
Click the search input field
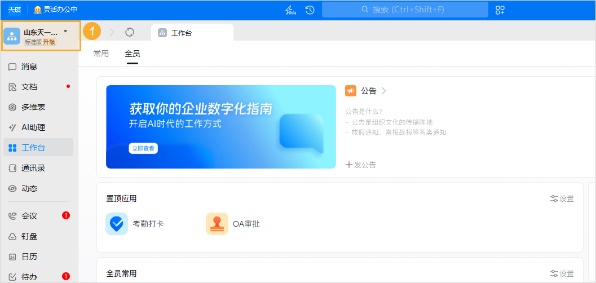pos(405,10)
